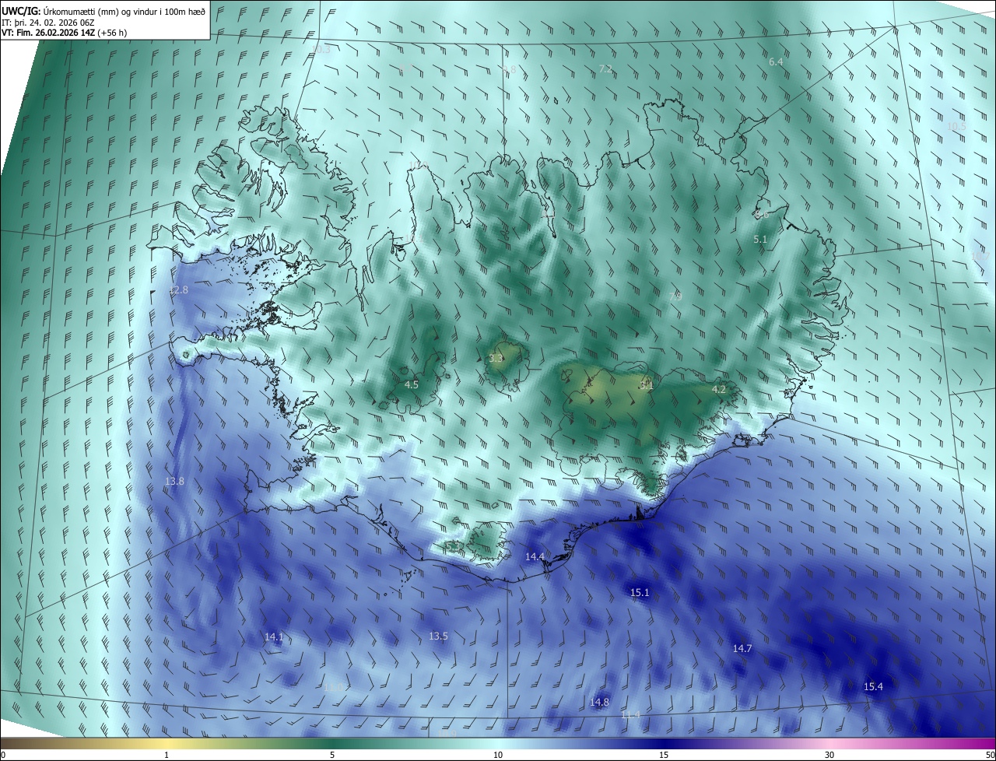This screenshot has width=996, height=761.
Task: Click the legend tick label 50
Action: click(x=990, y=756)
